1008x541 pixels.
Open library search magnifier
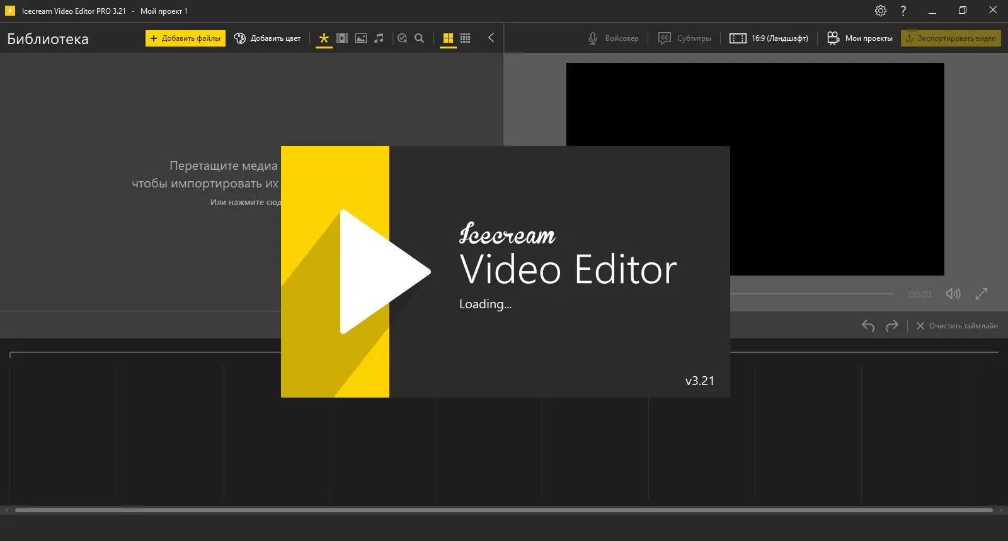tap(420, 38)
